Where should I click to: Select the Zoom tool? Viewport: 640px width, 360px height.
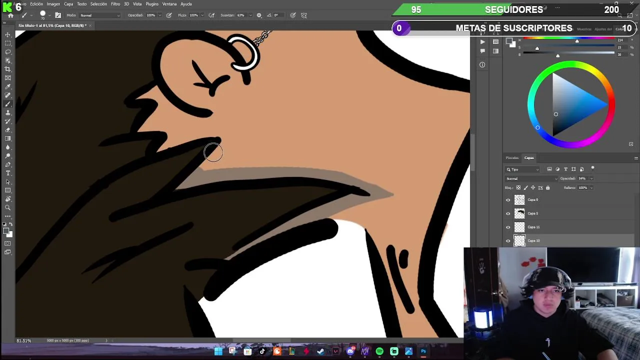(8, 207)
